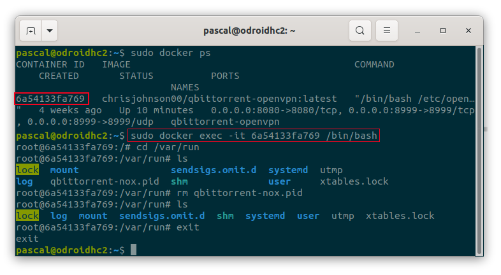Click the qbittorrent-nox.pid filename in listing
This screenshot has height=275, width=501.
click(105, 181)
